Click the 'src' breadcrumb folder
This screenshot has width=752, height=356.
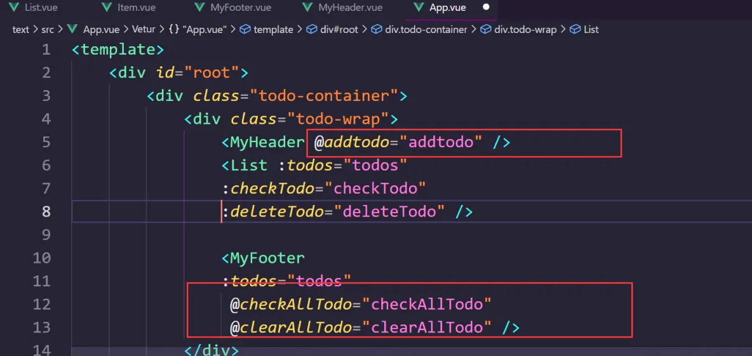[48, 30]
